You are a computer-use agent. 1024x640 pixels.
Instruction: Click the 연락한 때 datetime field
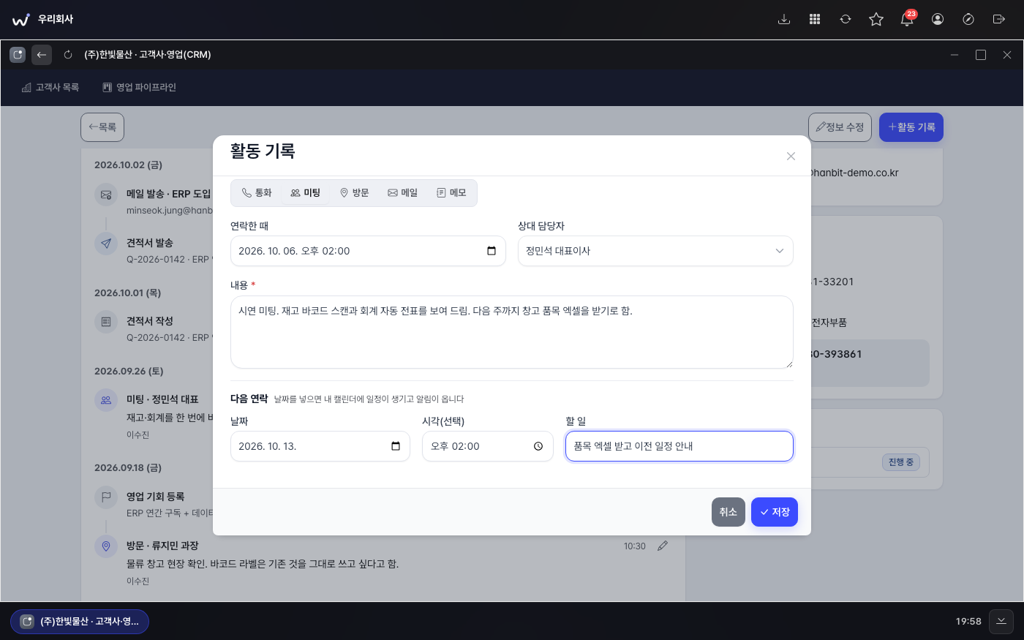(368, 251)
